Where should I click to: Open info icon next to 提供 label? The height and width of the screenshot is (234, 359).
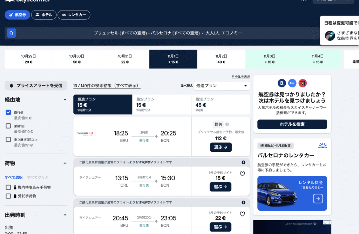coord(227,124)
